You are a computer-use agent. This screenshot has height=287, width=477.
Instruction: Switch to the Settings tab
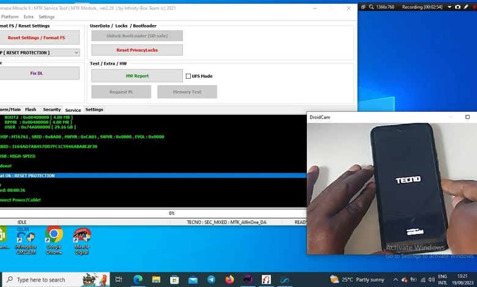click(94, 109)
